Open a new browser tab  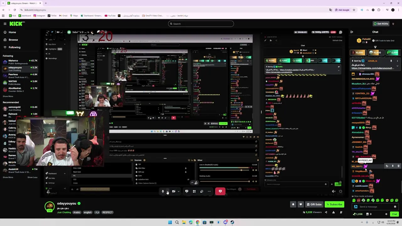click(46, 3)
